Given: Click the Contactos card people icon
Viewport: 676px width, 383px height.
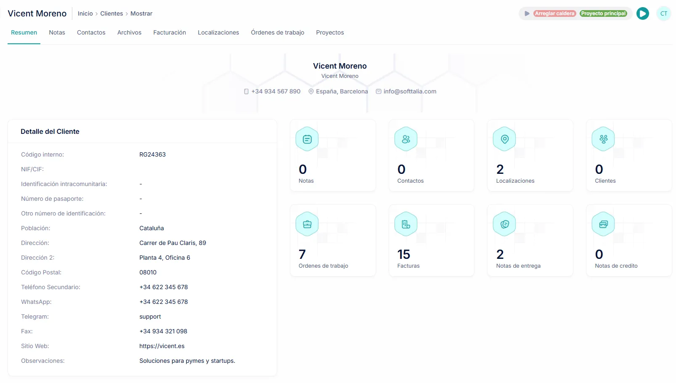Looking at the screenshot, I should pos(406,139).
